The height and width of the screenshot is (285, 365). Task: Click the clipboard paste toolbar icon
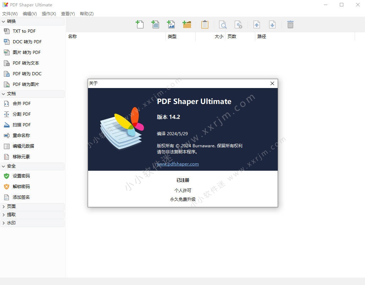(x=205, y=24)
